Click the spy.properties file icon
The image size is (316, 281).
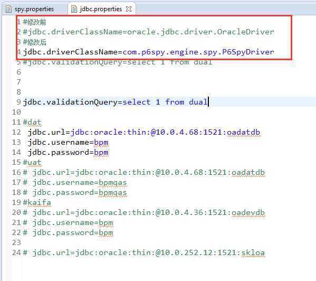[8, 9]
